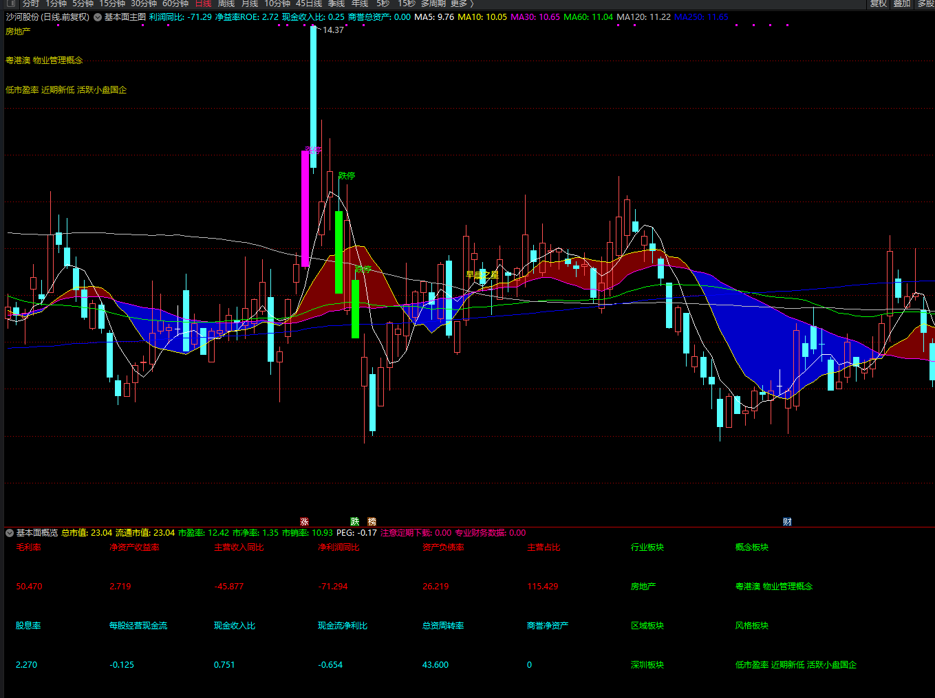
Task: Click the green 跌停 label near the peak
Action: tap(347, 176)
